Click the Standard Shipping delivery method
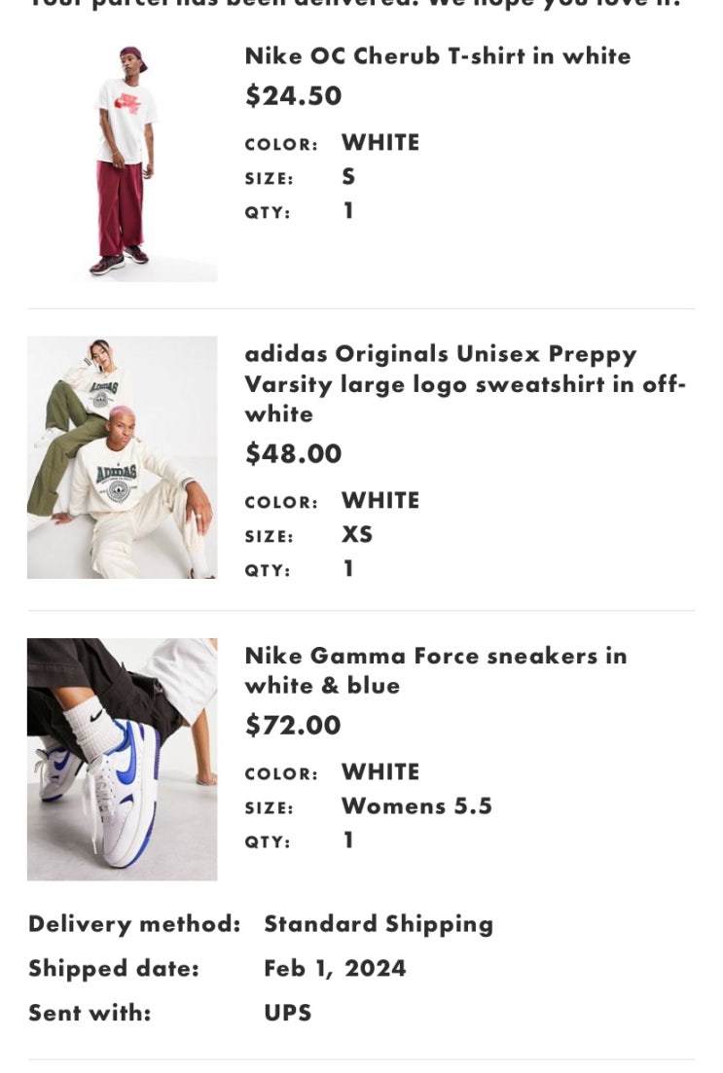Screen dimensions: 723x1073 [x=379, y=924]
